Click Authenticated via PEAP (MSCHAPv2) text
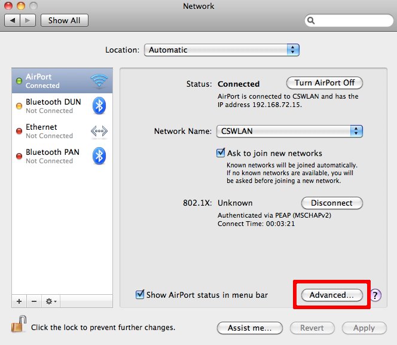 click(274, 215)
